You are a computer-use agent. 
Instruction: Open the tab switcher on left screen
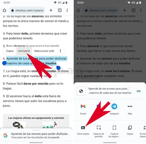point(60,10)
